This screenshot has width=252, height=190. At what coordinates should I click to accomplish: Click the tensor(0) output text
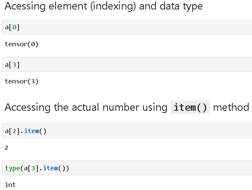coord(22,44)
